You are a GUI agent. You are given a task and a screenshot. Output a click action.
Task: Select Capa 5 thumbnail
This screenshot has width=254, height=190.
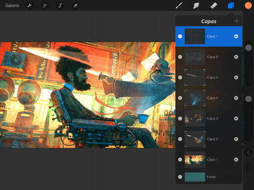[195, 78]
